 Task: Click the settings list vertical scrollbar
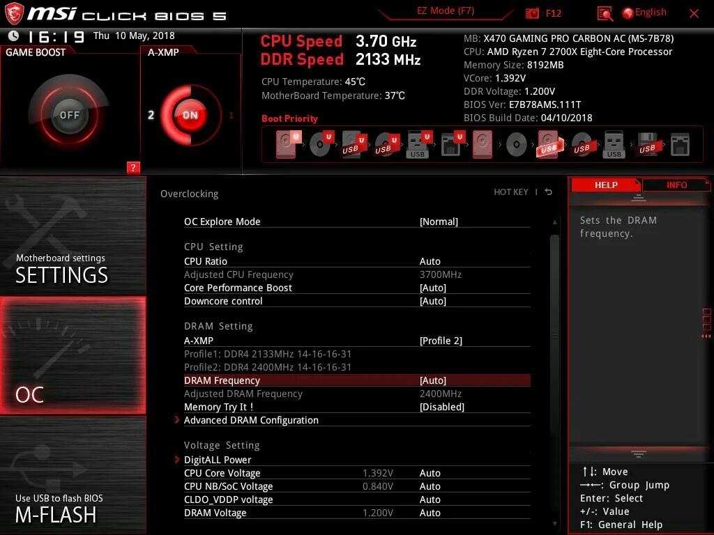click(554, 334)
